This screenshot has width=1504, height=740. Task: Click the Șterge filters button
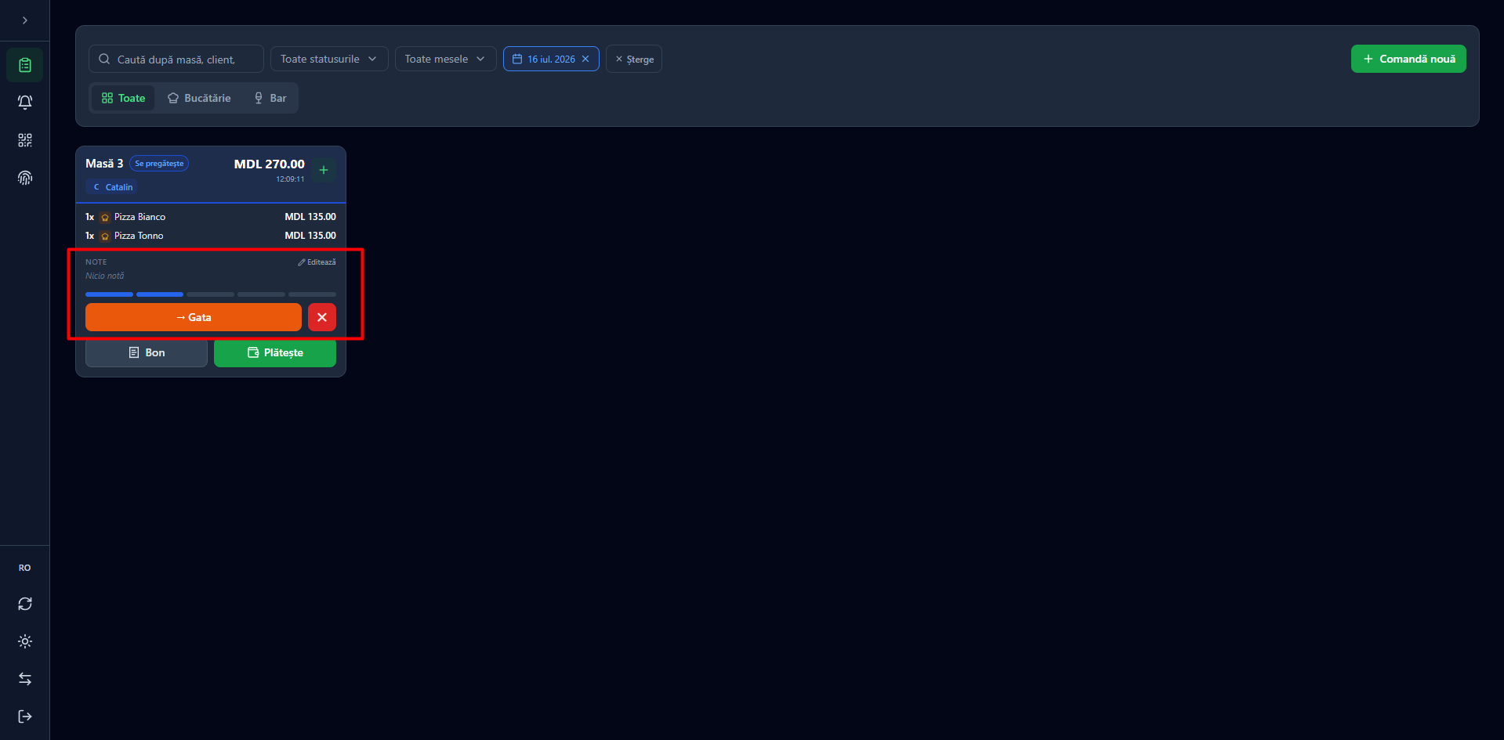coord(634,59)
